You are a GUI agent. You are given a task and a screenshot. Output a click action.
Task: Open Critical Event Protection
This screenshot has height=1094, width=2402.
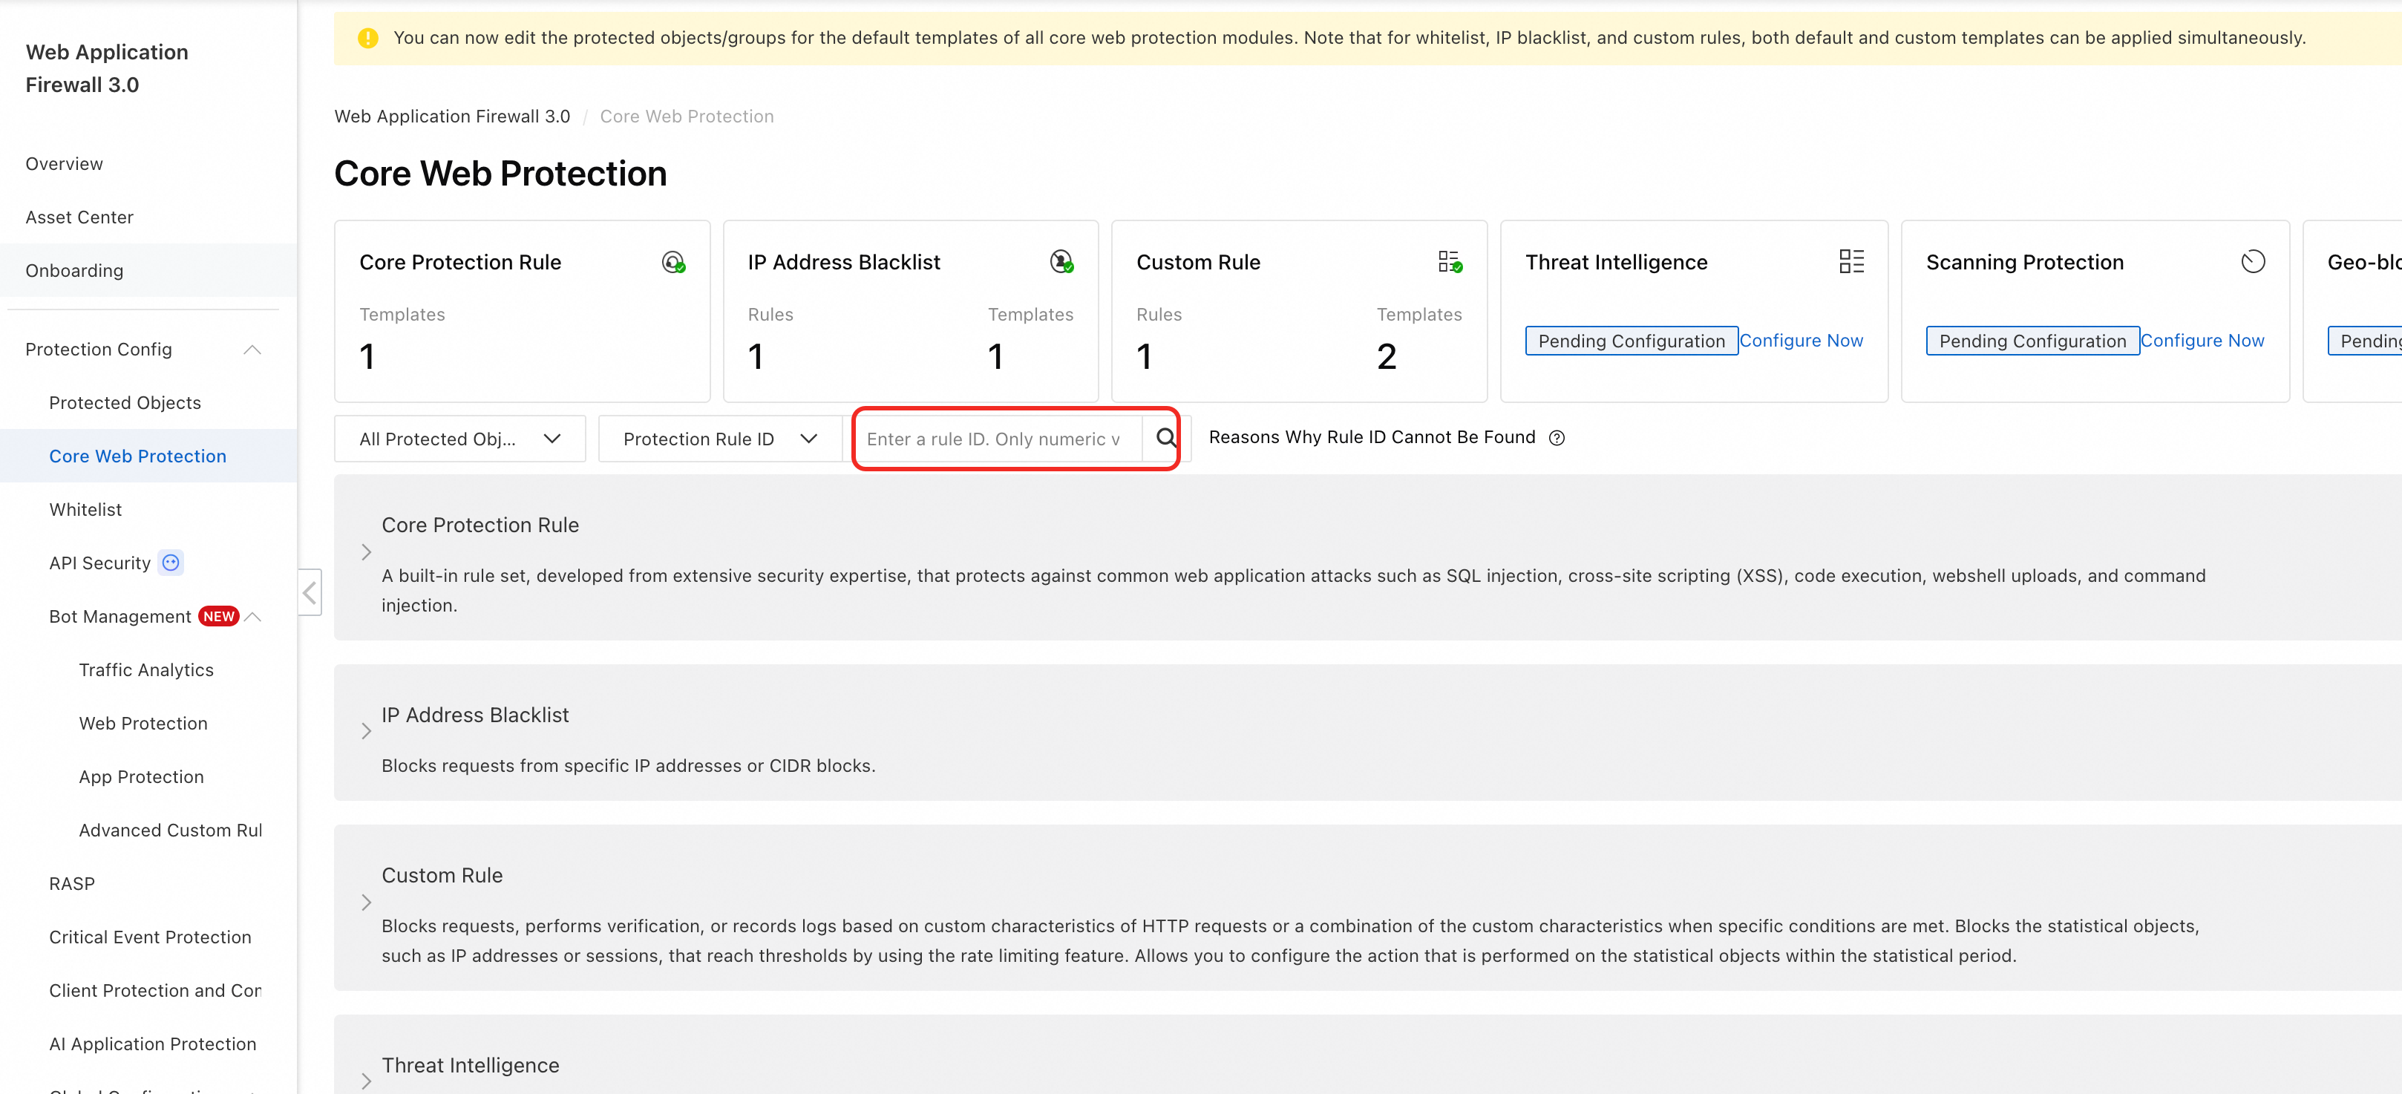tap(150, 937)
